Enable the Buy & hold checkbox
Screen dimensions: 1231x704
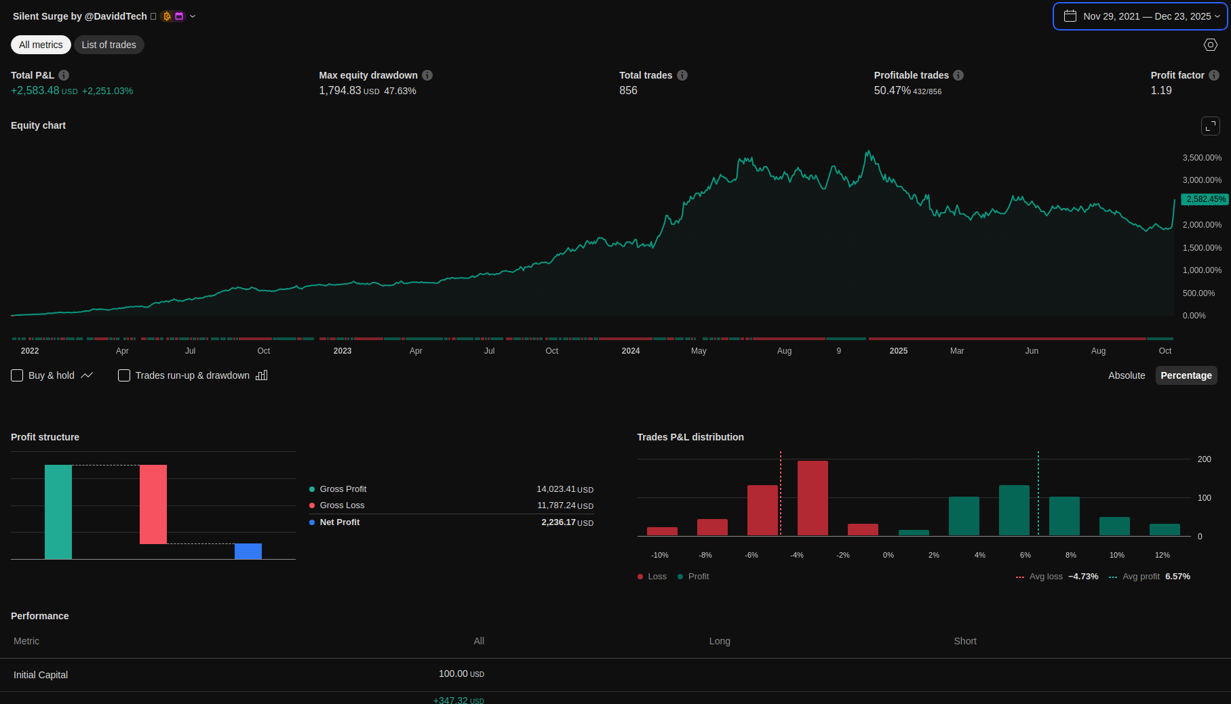18,375
